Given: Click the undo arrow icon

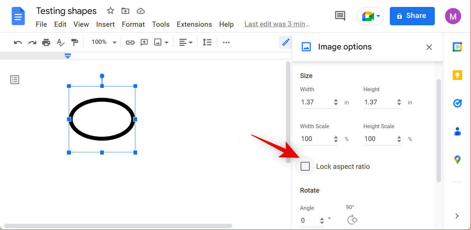Looking at the screenshot, I should point(18,42).
